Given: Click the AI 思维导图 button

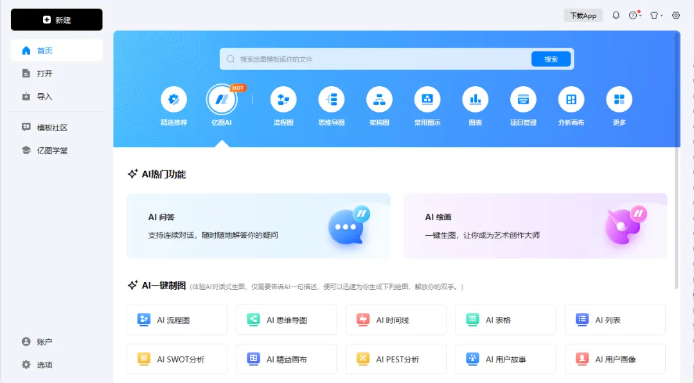Looking at the screenshot, I should point(287,319).
